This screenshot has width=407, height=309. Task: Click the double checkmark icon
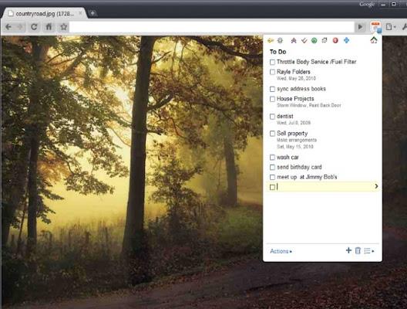[304, 40]
